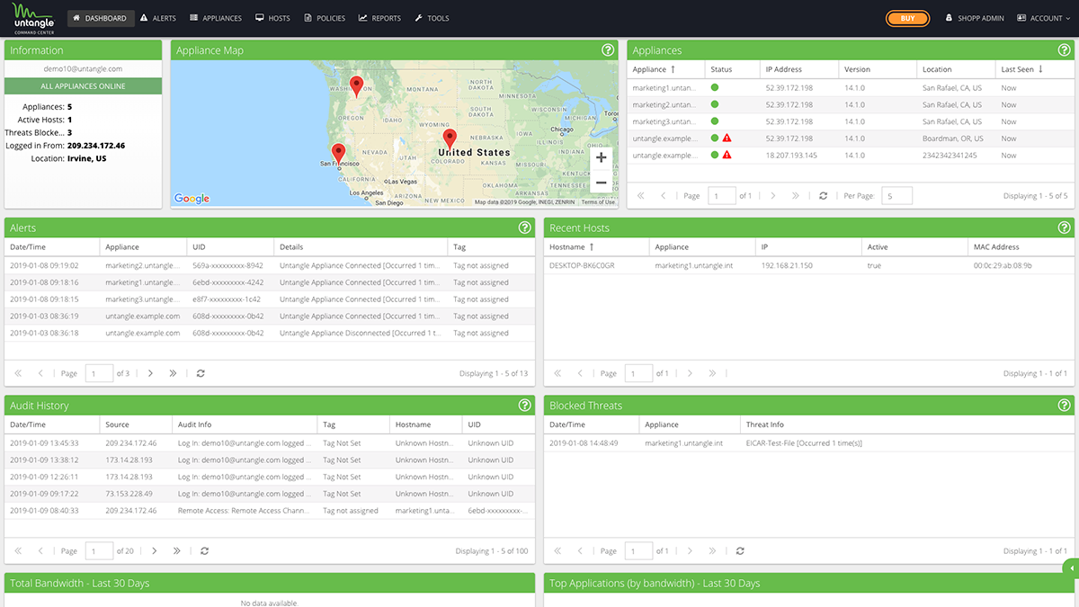
Task: Refresh the Audit History table
Action: [205, 550]
